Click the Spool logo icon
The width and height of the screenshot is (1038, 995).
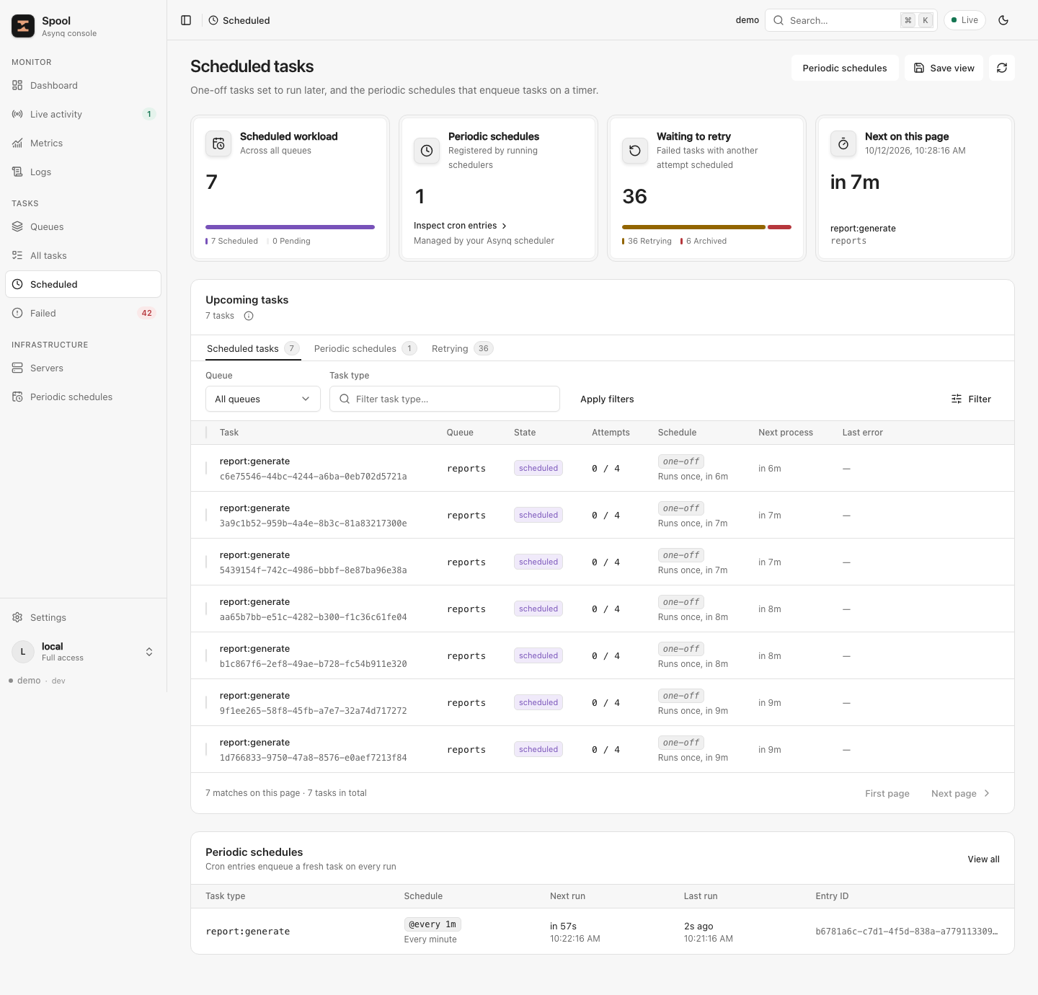[23, 26]
